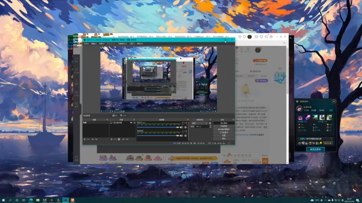Image resolution: width=362 pixels, height=203 pixels.
Task: Move source up with the Sources panel up arrow
Action: [123, 139]
